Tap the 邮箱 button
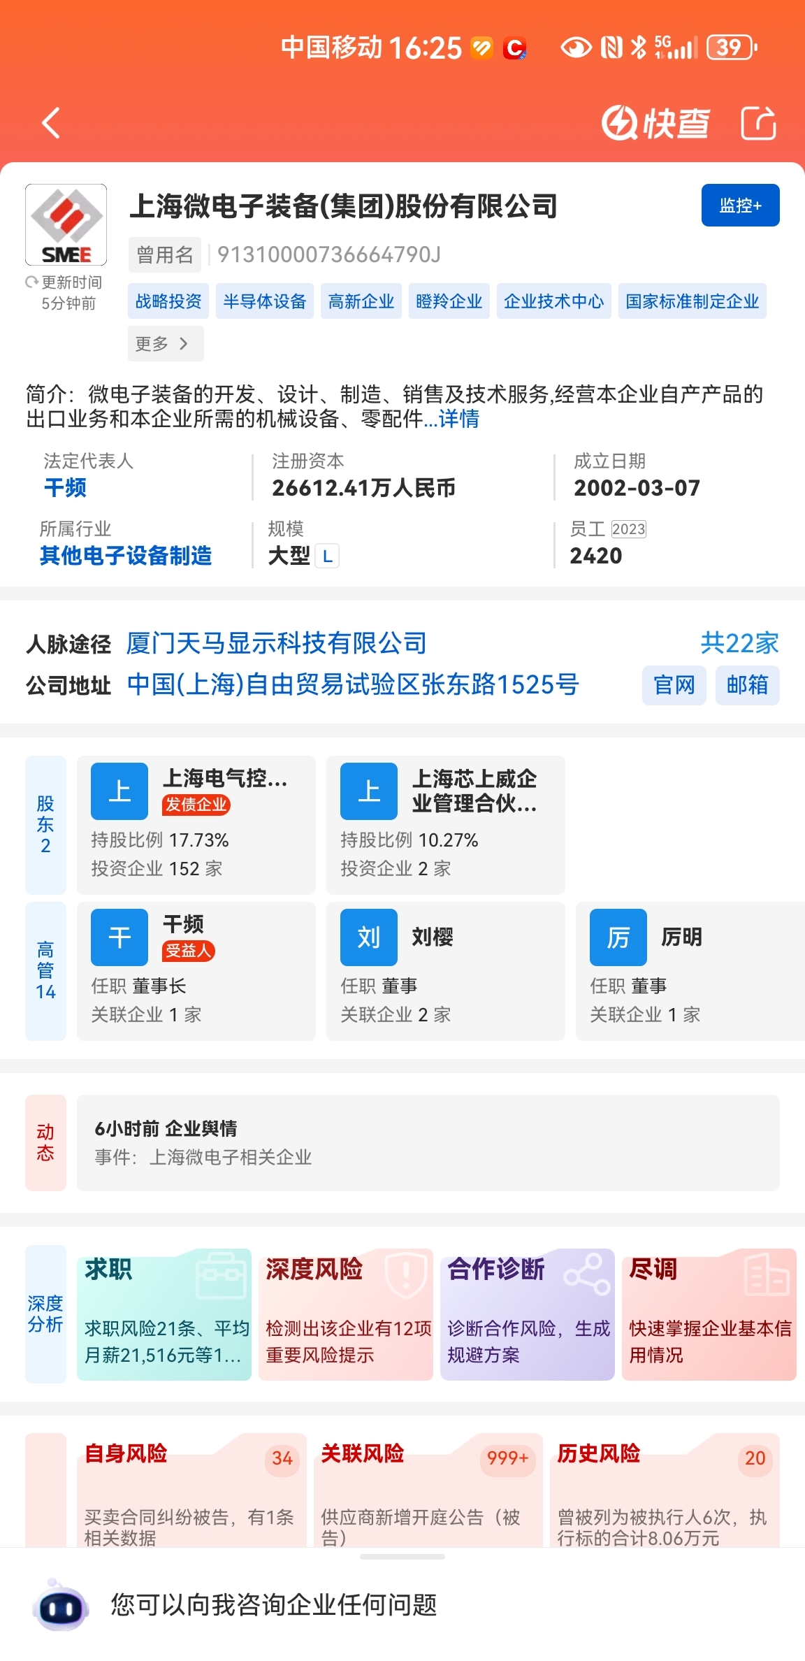805x1661 pixels. (748, 685)
